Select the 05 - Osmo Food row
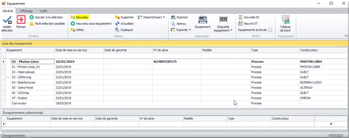The width and height of the screenshot is (349, 138). [x=174, y=88]
